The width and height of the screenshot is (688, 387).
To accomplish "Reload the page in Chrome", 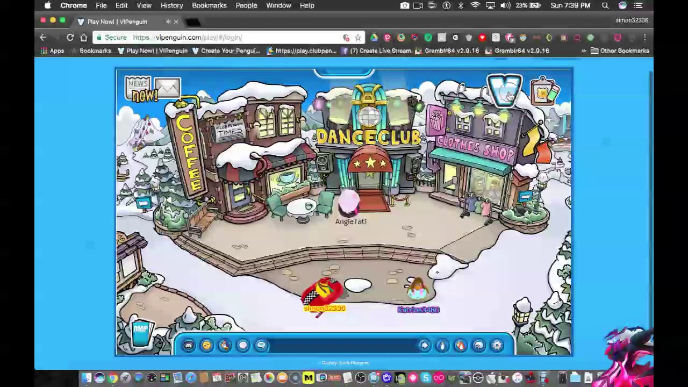I will [70, 37].
